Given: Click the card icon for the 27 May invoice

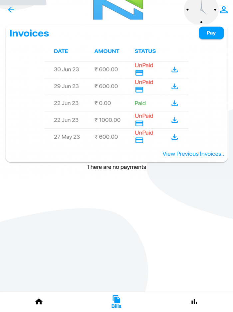Looking at the screenshot, I should (x=139, y=140).
